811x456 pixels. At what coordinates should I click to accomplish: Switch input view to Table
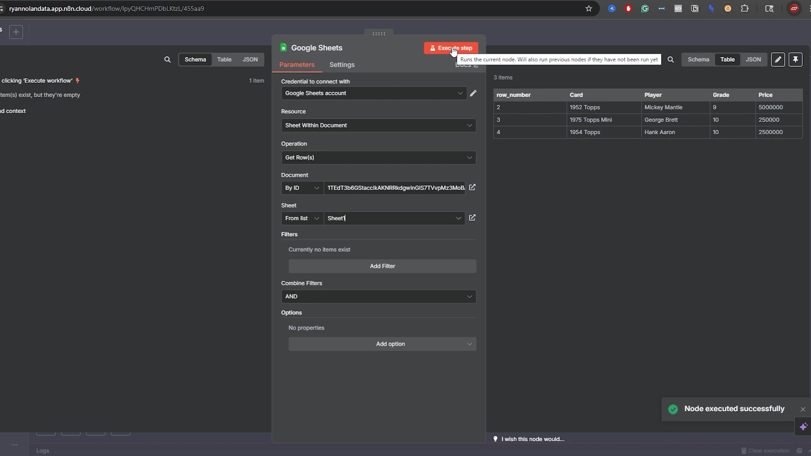224,60
